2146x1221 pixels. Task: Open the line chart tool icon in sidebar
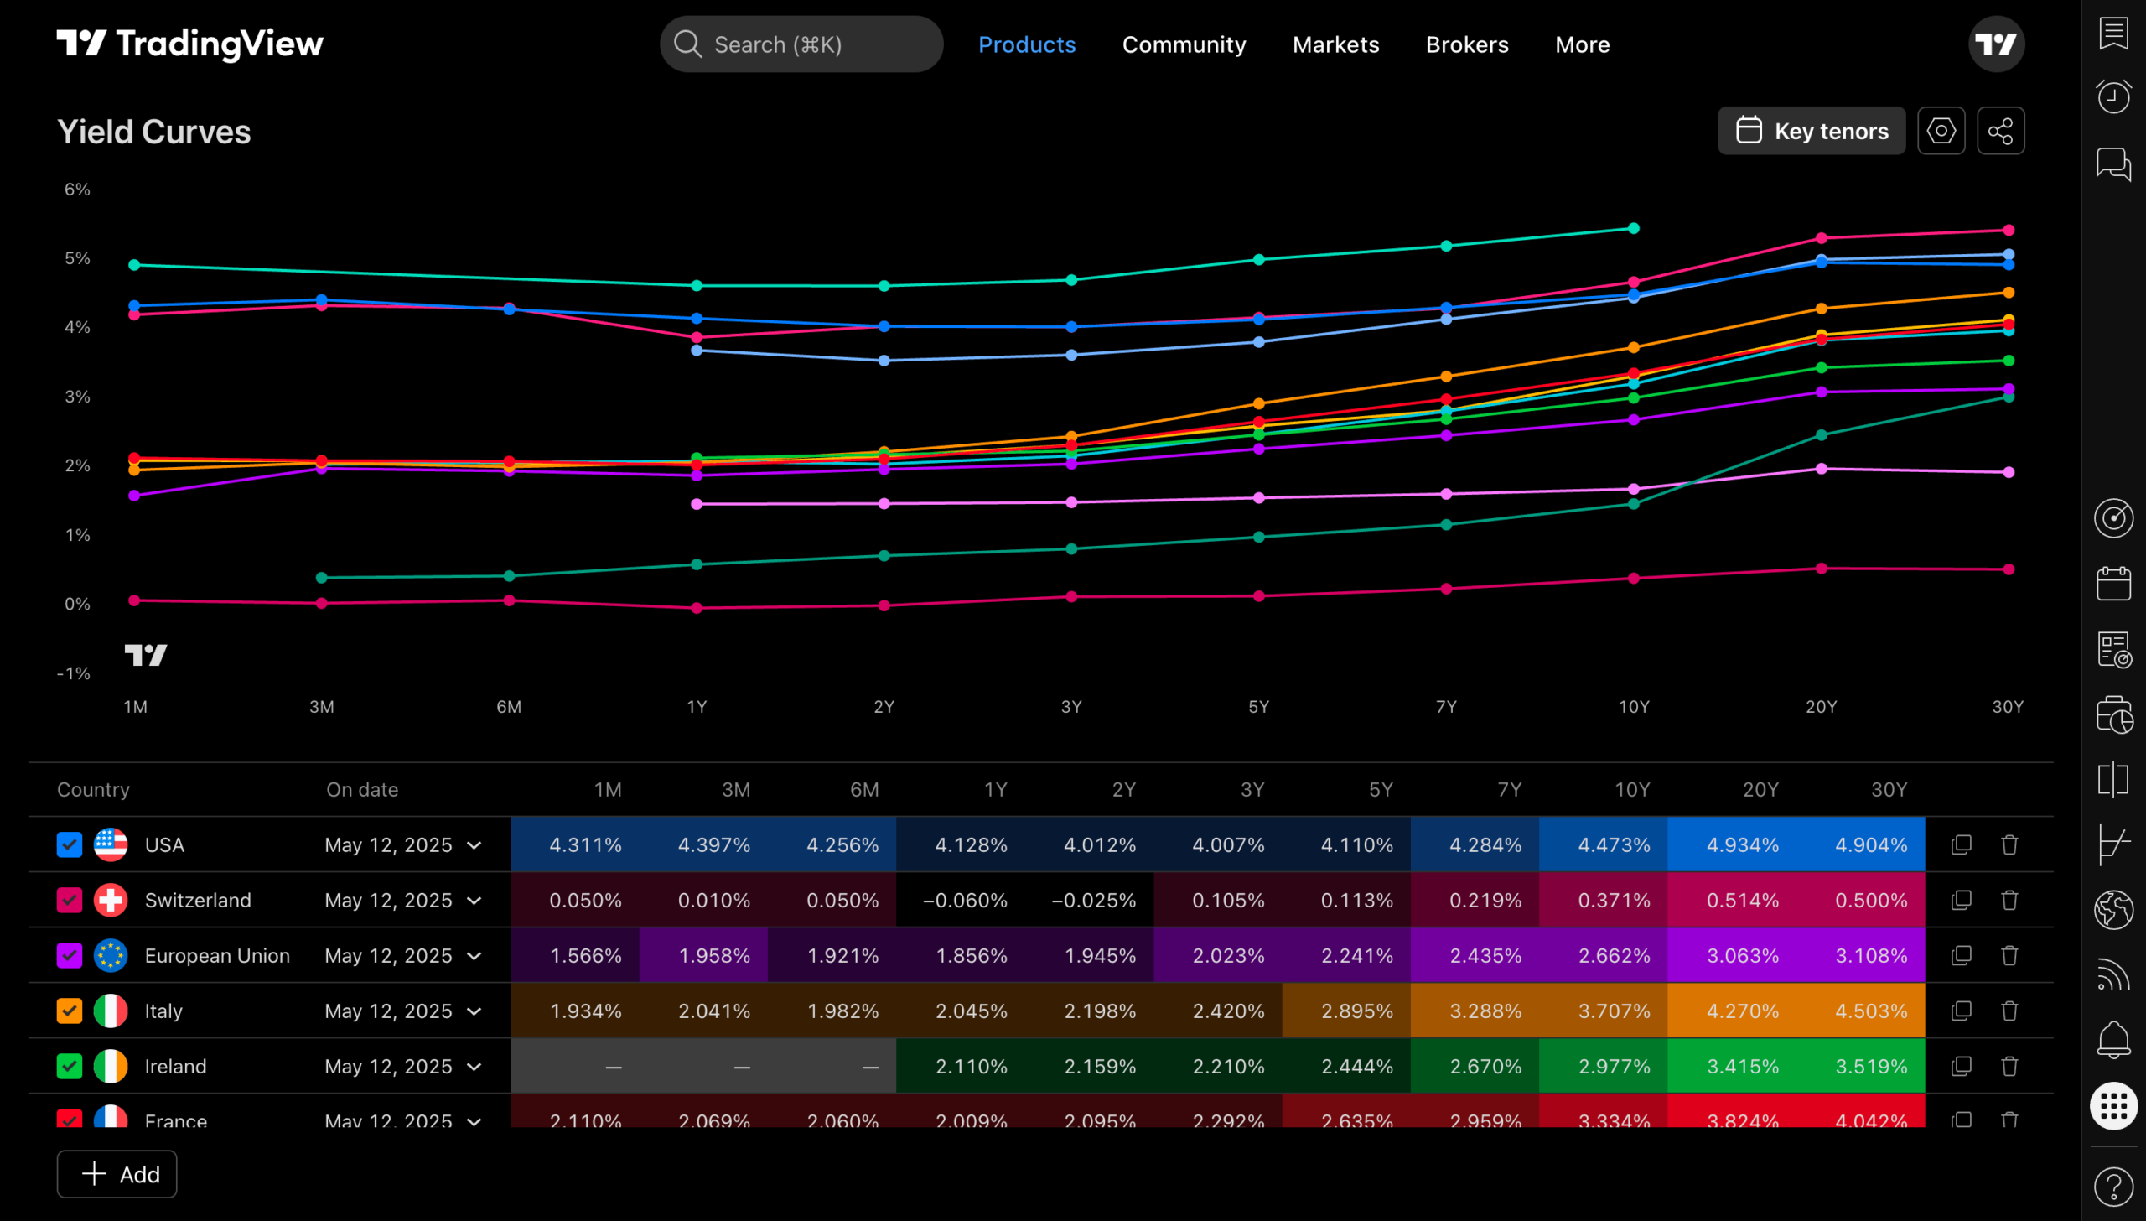[x=2113, y=844]
